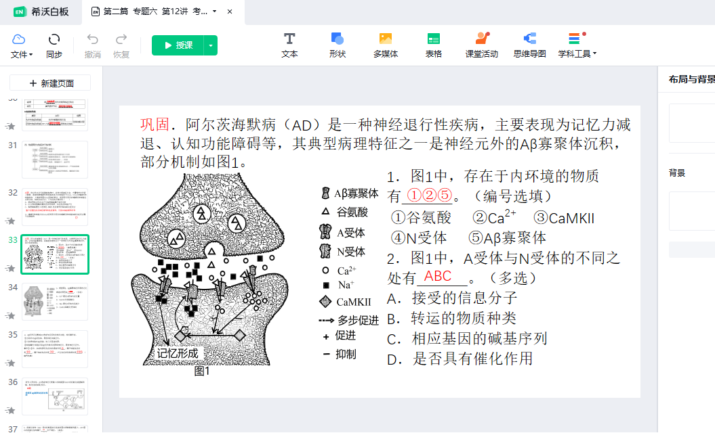
Task: Click the 多步促进 legend entry
Action: tap(348, 321)
